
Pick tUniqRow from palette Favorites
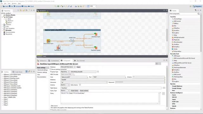(x=177, y=47)
